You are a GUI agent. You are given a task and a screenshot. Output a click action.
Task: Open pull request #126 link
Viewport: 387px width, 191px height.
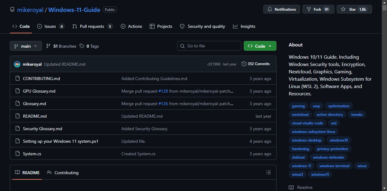(x=163, y=104)
